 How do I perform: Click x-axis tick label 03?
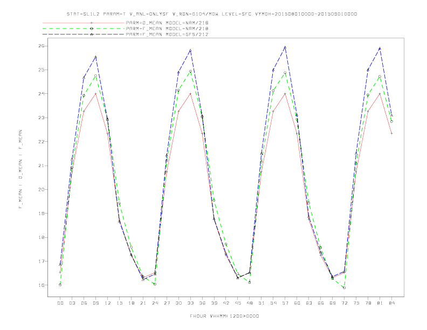coord(72,303)
